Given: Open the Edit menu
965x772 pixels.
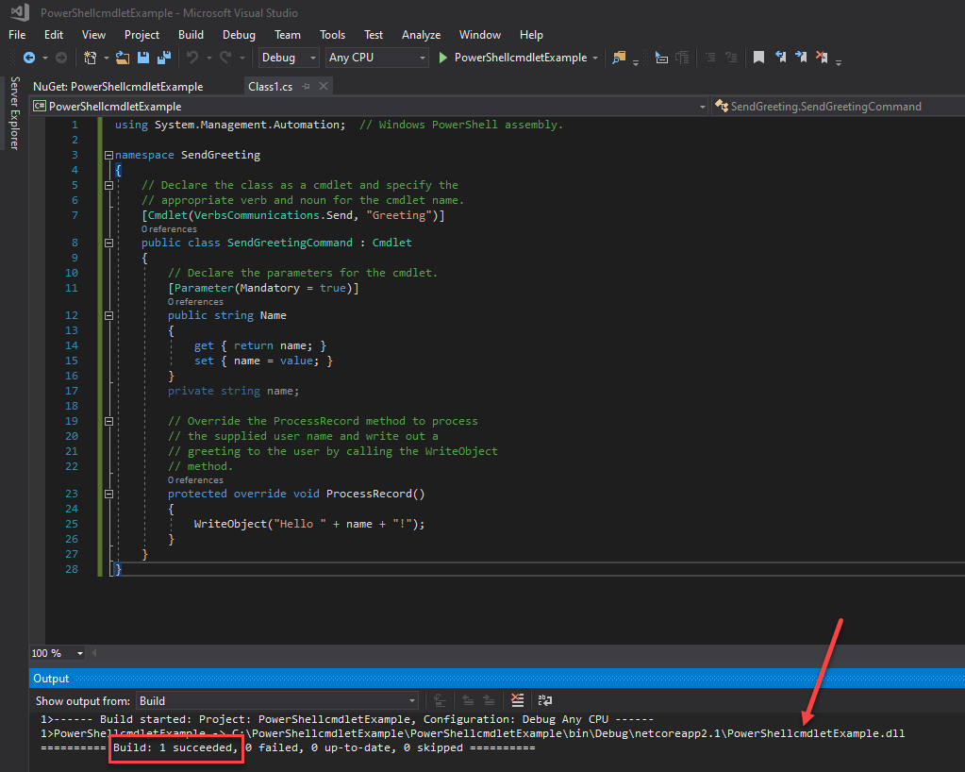Looking at the screenshot, I should point(54,35).
